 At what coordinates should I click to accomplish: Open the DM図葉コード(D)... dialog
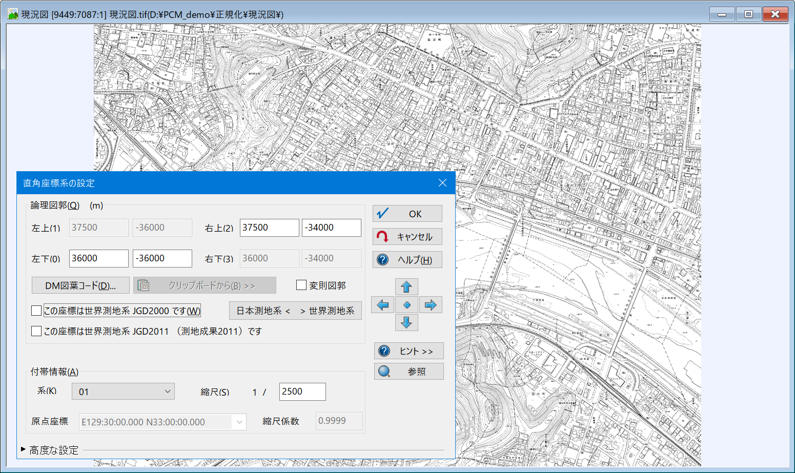pyautogui.click(x=80, y=285)
